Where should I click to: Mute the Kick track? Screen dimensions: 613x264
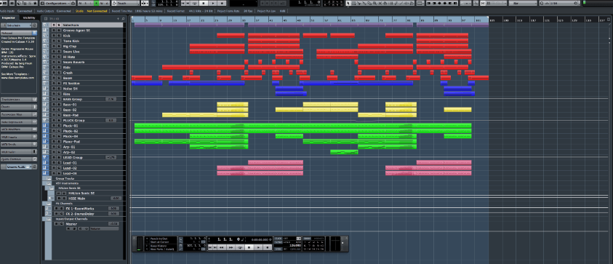point(54,36)
